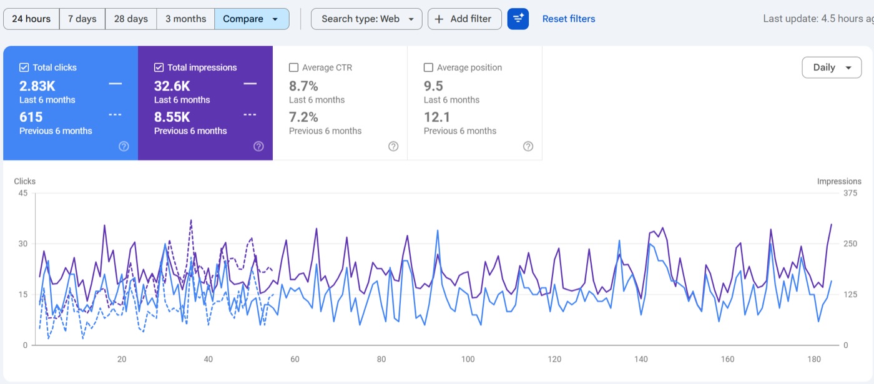The height and width of the screenshot is (384, 874).
Task: Show help for Total clicks card
Action: pos(124,146)
